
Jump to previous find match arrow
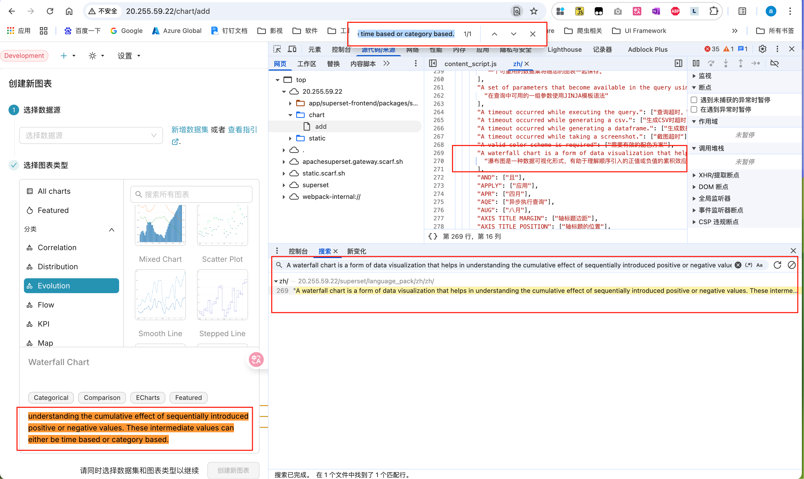click(495, 34)
